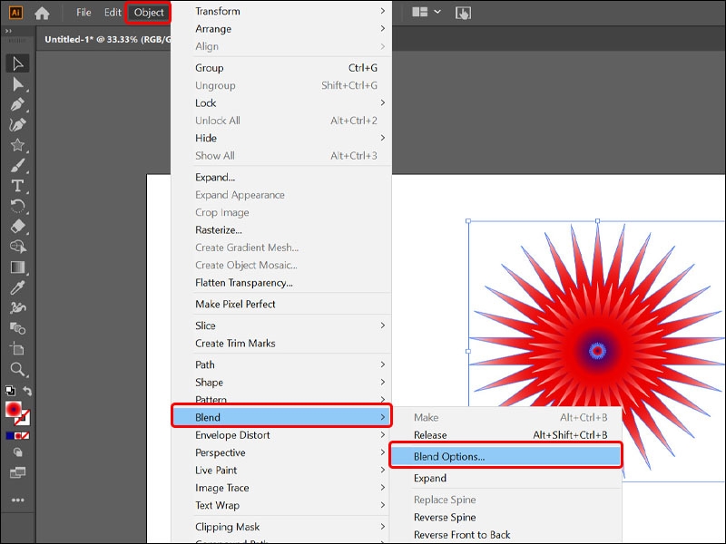Screen dimensions: 726x544
Task: Expand the Shape submenu
Action: coord(281,382)
